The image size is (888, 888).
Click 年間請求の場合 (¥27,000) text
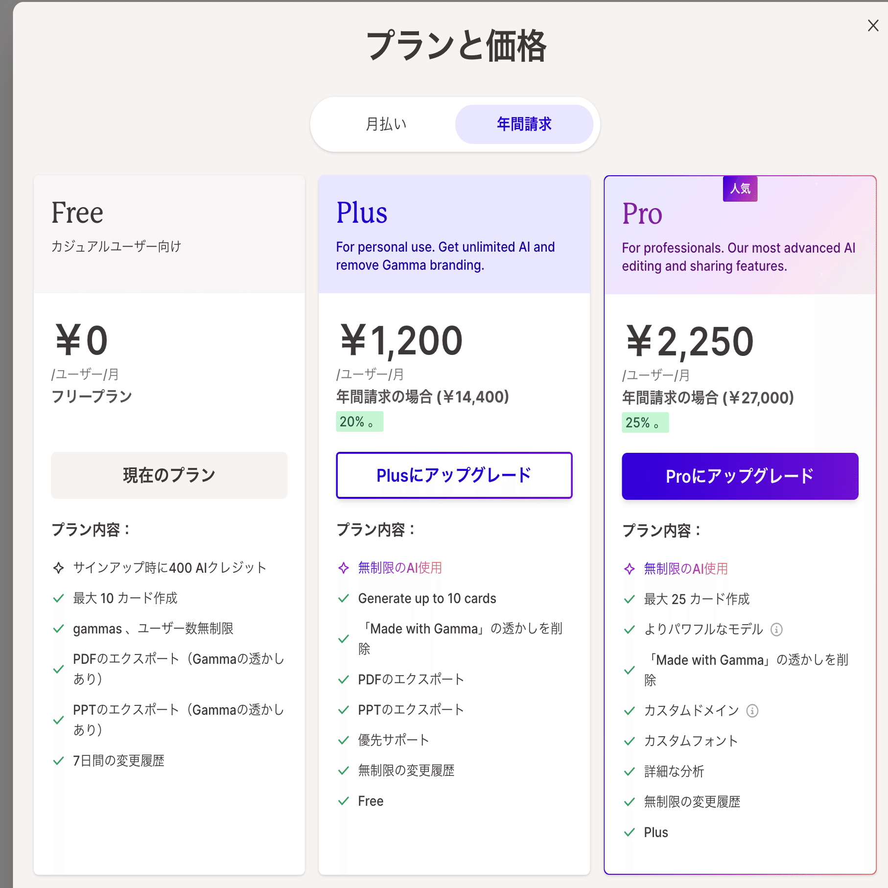click(x=708, y=398)
